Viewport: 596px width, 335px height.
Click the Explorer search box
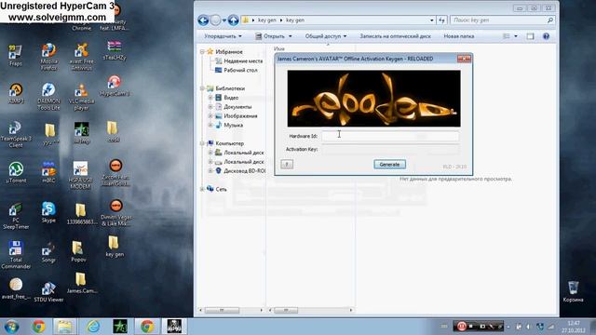pyautogui.click(x=502, y=20)
